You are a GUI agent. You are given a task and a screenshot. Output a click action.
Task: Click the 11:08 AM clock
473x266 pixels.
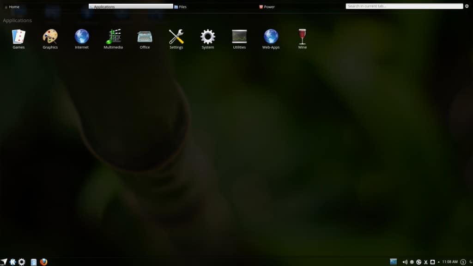point(449,262)
